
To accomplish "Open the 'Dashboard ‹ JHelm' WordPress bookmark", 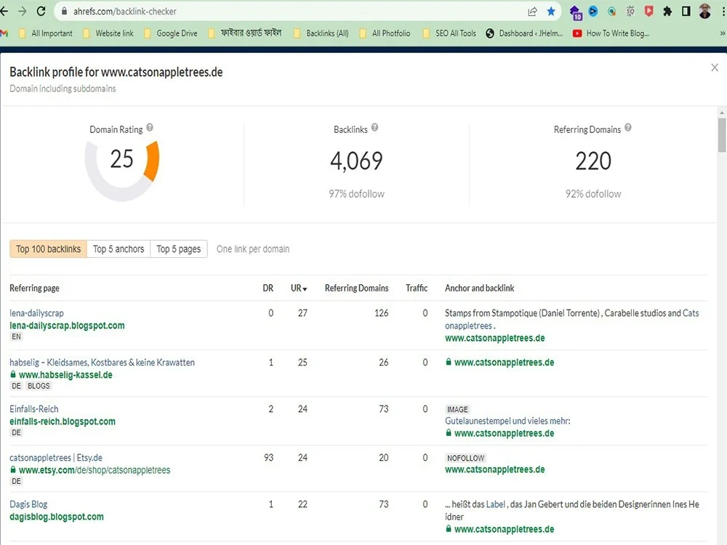I will point(524,33).
